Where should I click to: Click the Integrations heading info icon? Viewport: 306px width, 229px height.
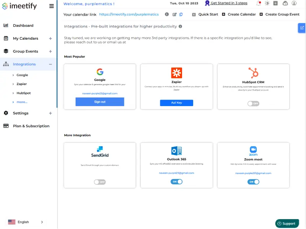[180, 26]
